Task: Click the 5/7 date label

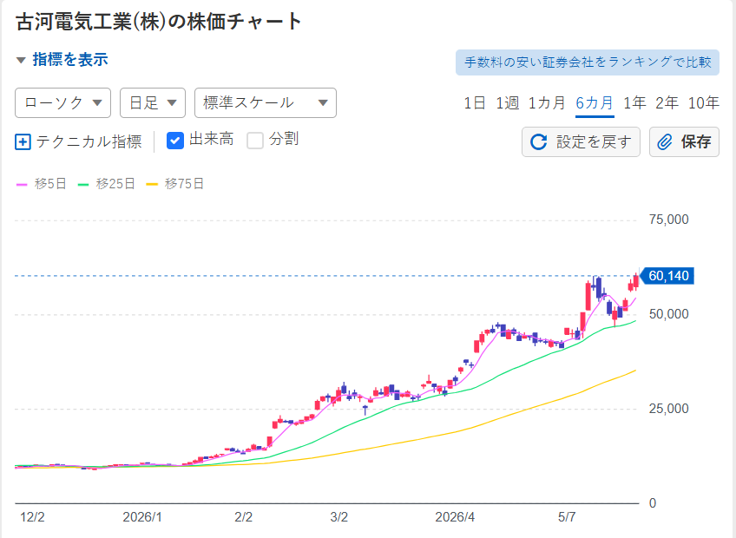Action: pos(567,517)
